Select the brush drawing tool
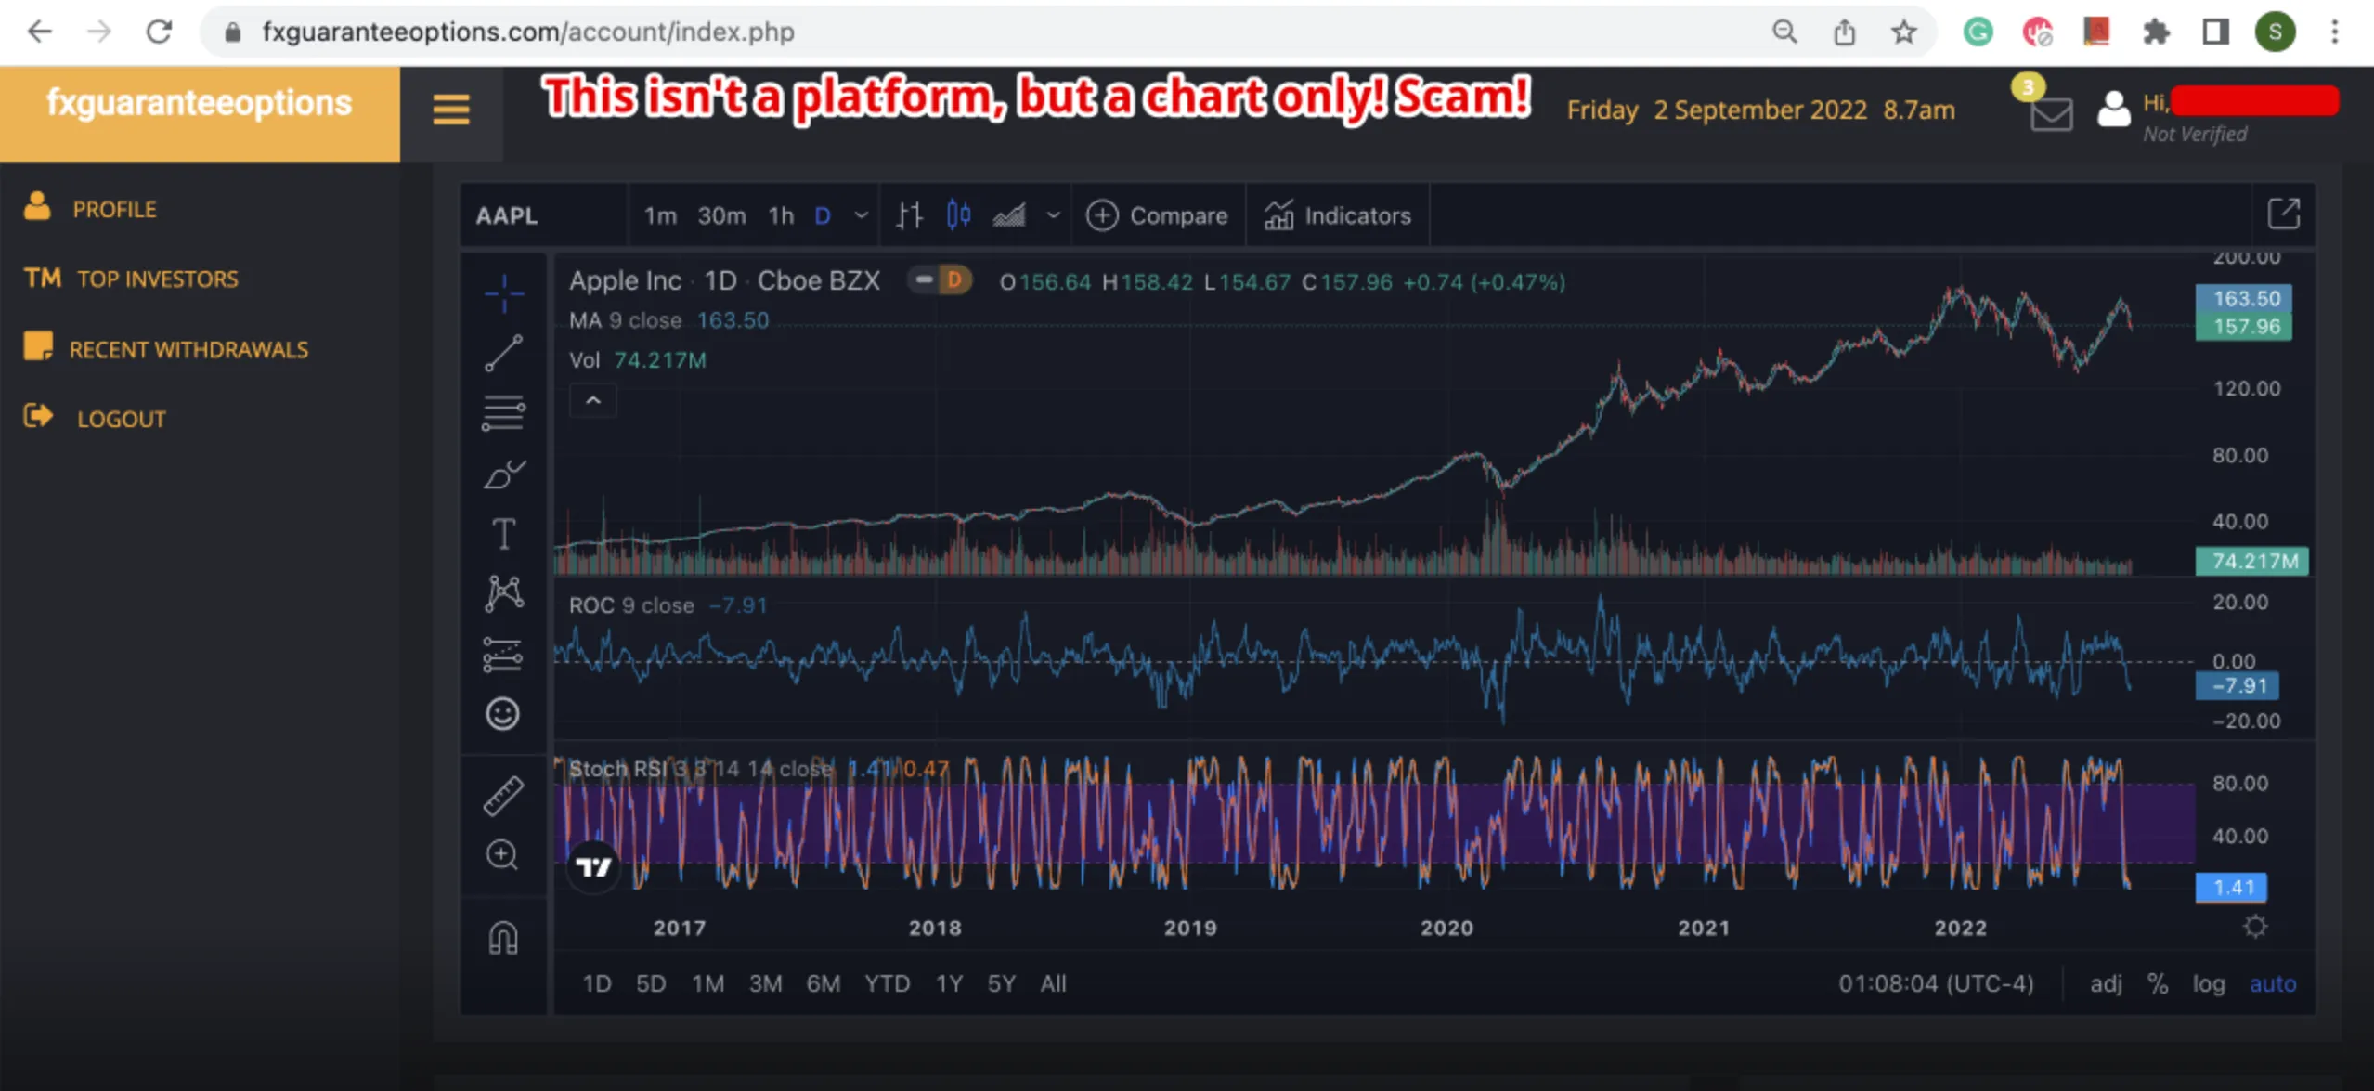The height and width of the screenshot is (1091, 2374). [504, 474]
